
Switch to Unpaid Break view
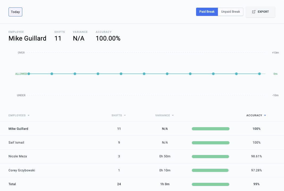click(x=230, y=12)
